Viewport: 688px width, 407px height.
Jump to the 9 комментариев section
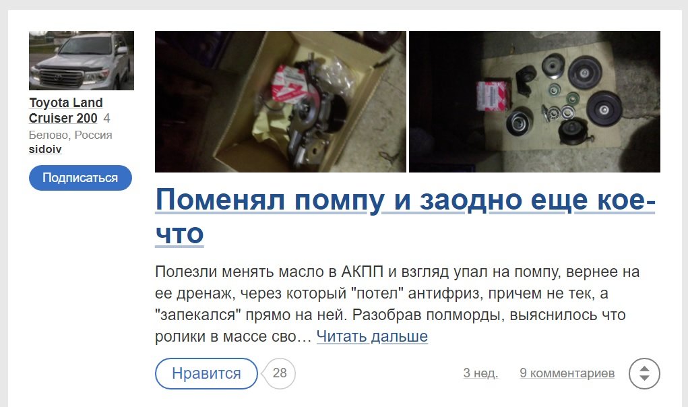click(567, 373)
